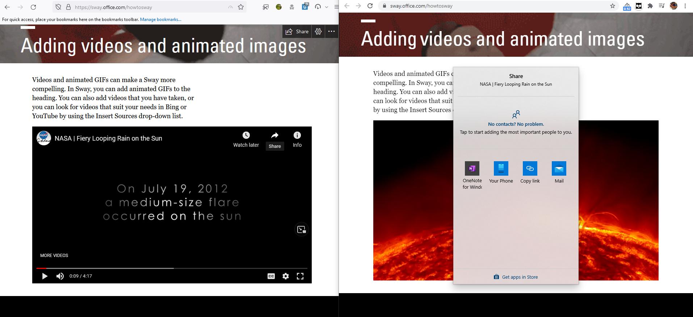The width and height of the screenshot is (693, 317).
Task: Play the NASA video in Firefox
Action: [x=45, y=276]
